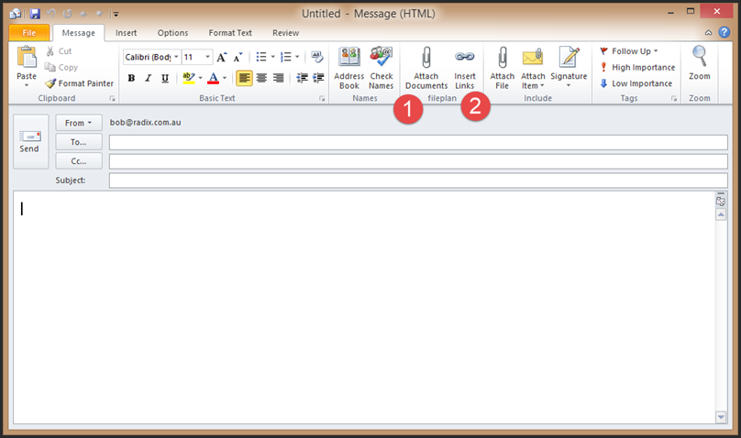Undo the last action
Screen dimensions: 741x438
click(51, 14)
